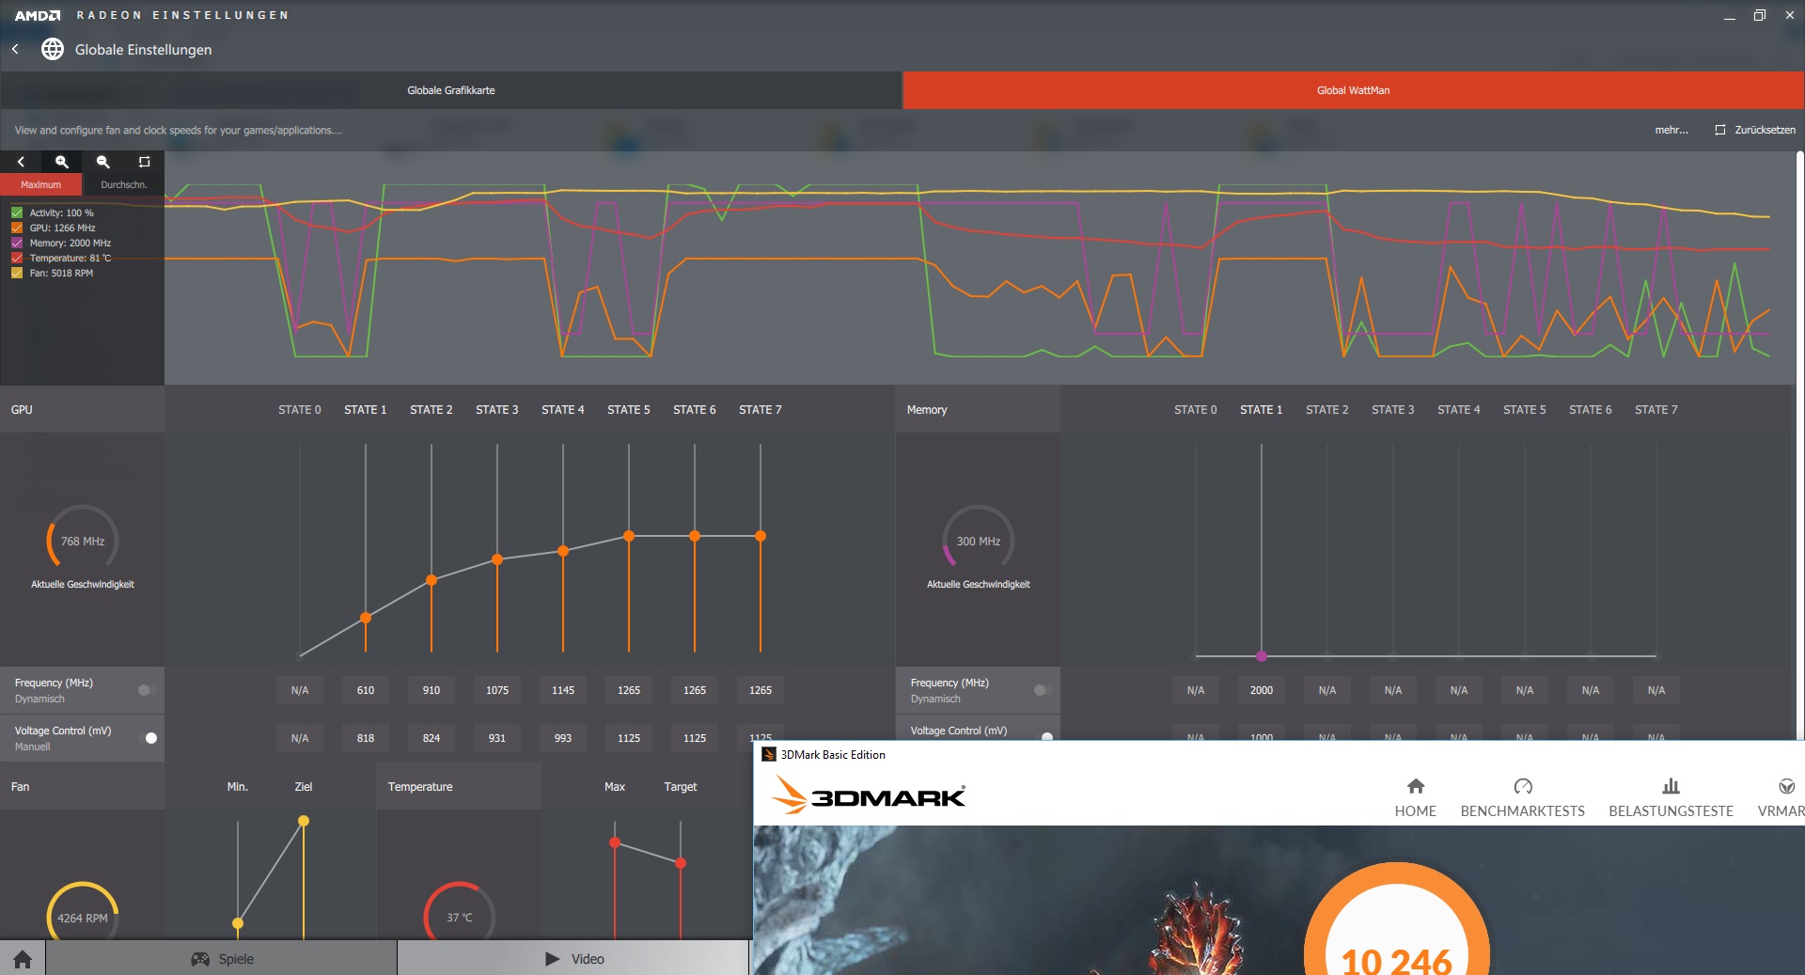Select the Durchschn. graph mode
Viewport: 1805px width, 975px height.
click(123, 184)
